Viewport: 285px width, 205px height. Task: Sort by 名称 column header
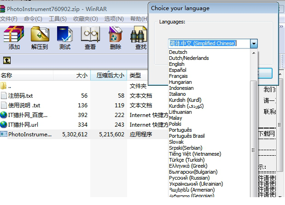pyautogui.click(x=27, y=75)
